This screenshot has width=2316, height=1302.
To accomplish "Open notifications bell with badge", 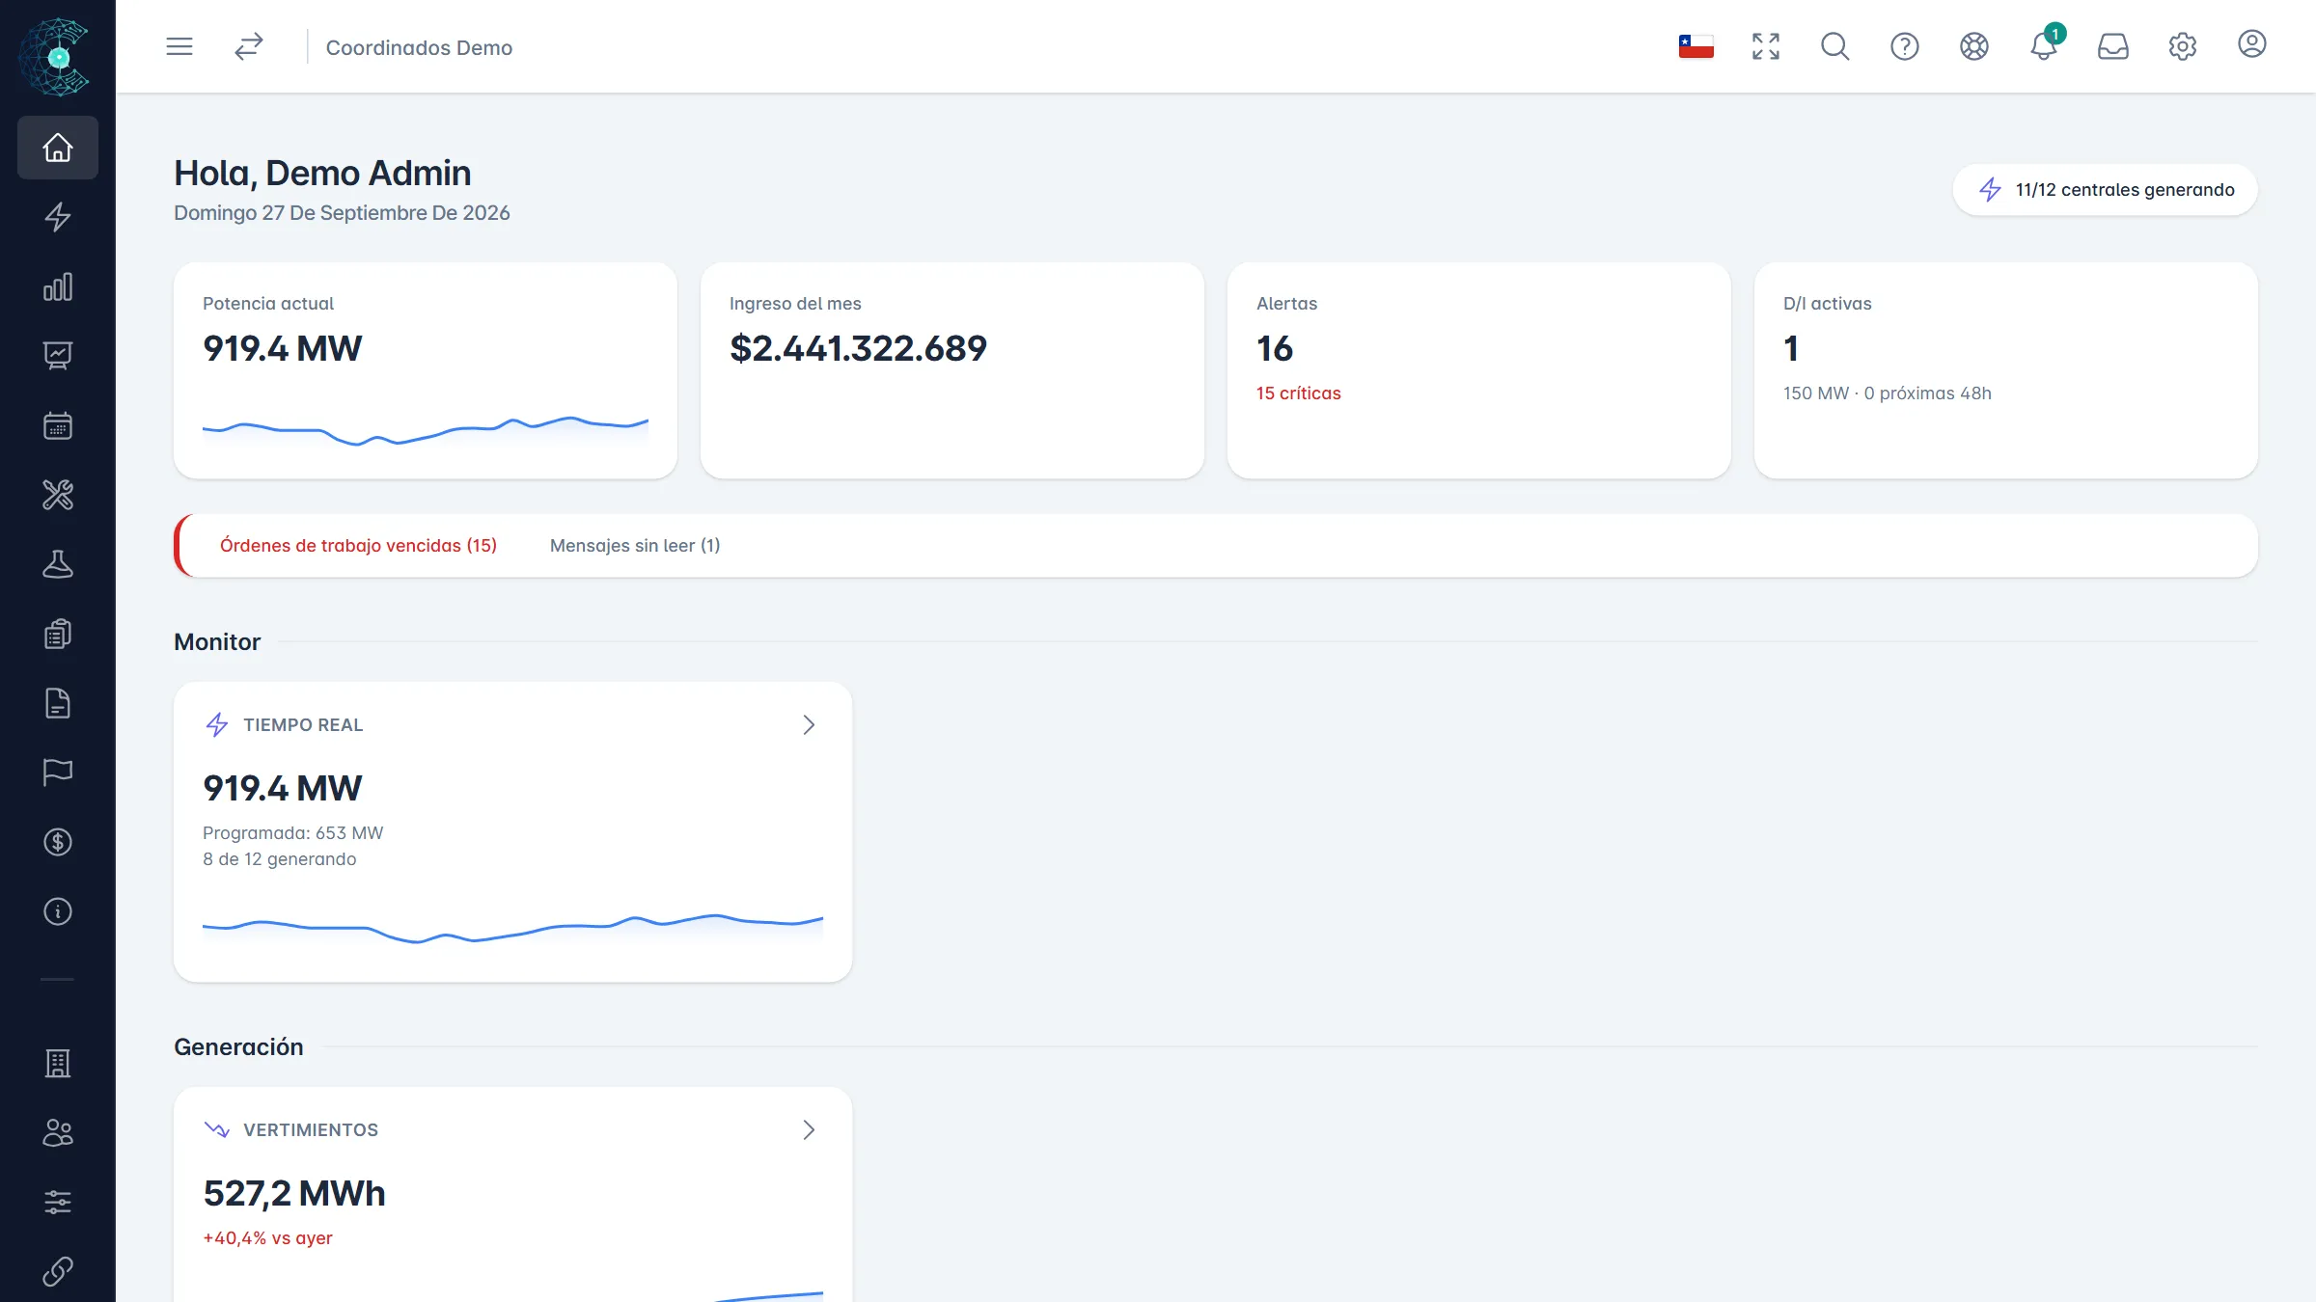I will (x=2044, y=46).
